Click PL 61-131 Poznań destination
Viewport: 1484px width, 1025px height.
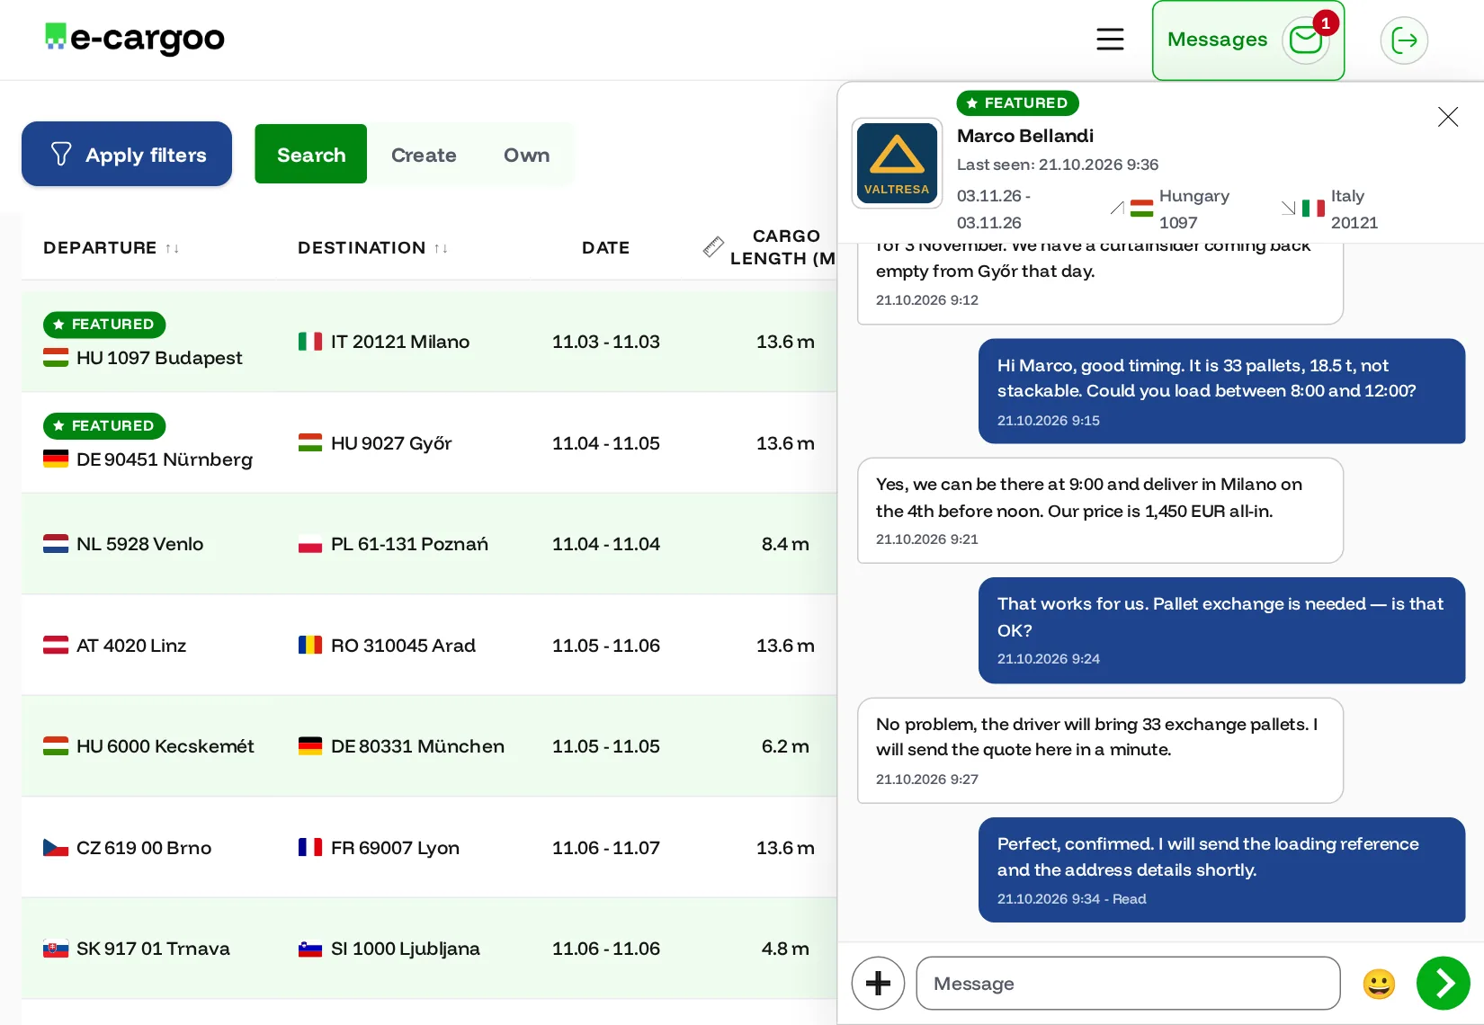[393, 544]
